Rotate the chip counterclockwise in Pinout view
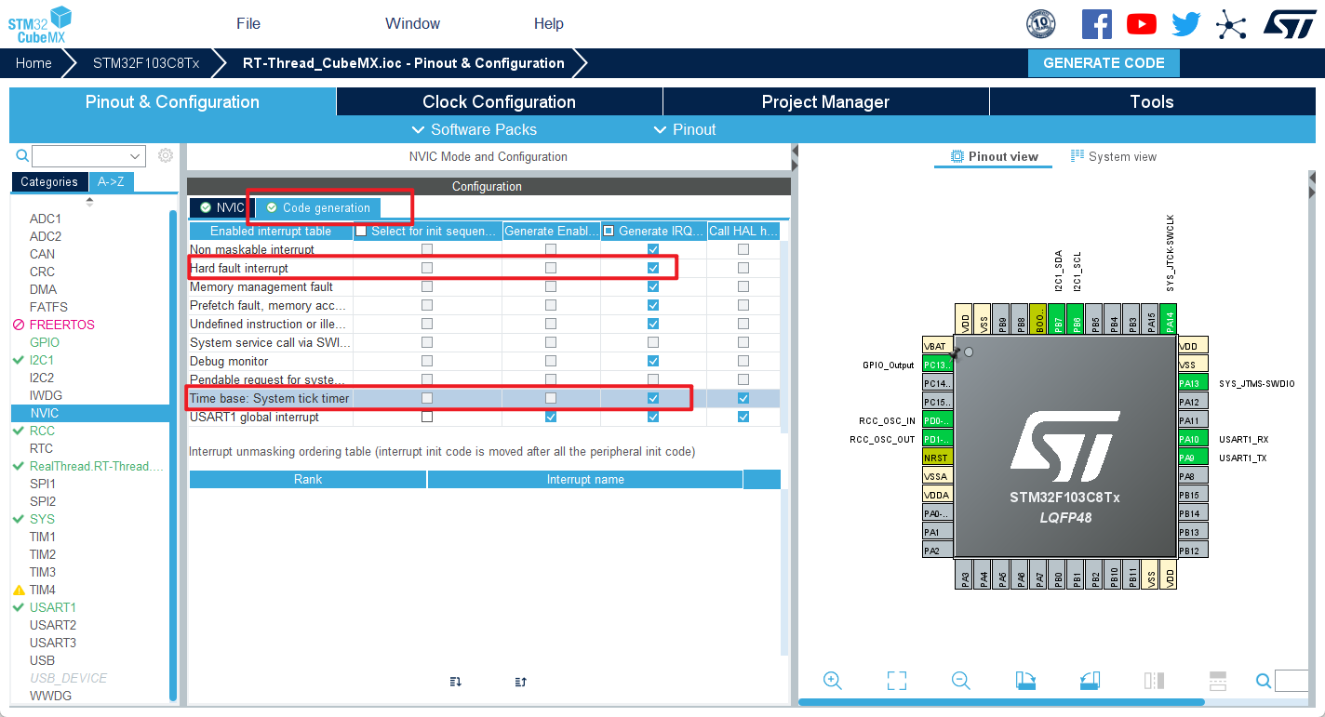This screenshot has width=1325, height=717. pos(1090,680)
